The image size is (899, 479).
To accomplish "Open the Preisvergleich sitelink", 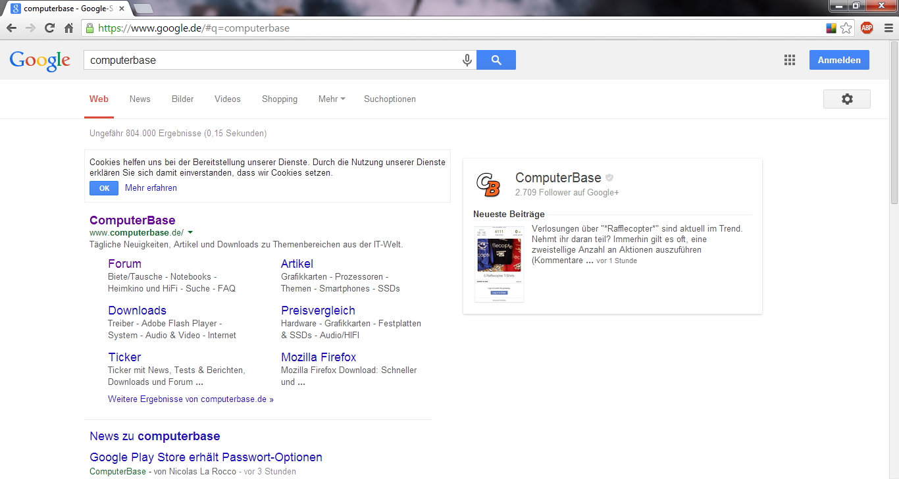I will pos(318,311).
